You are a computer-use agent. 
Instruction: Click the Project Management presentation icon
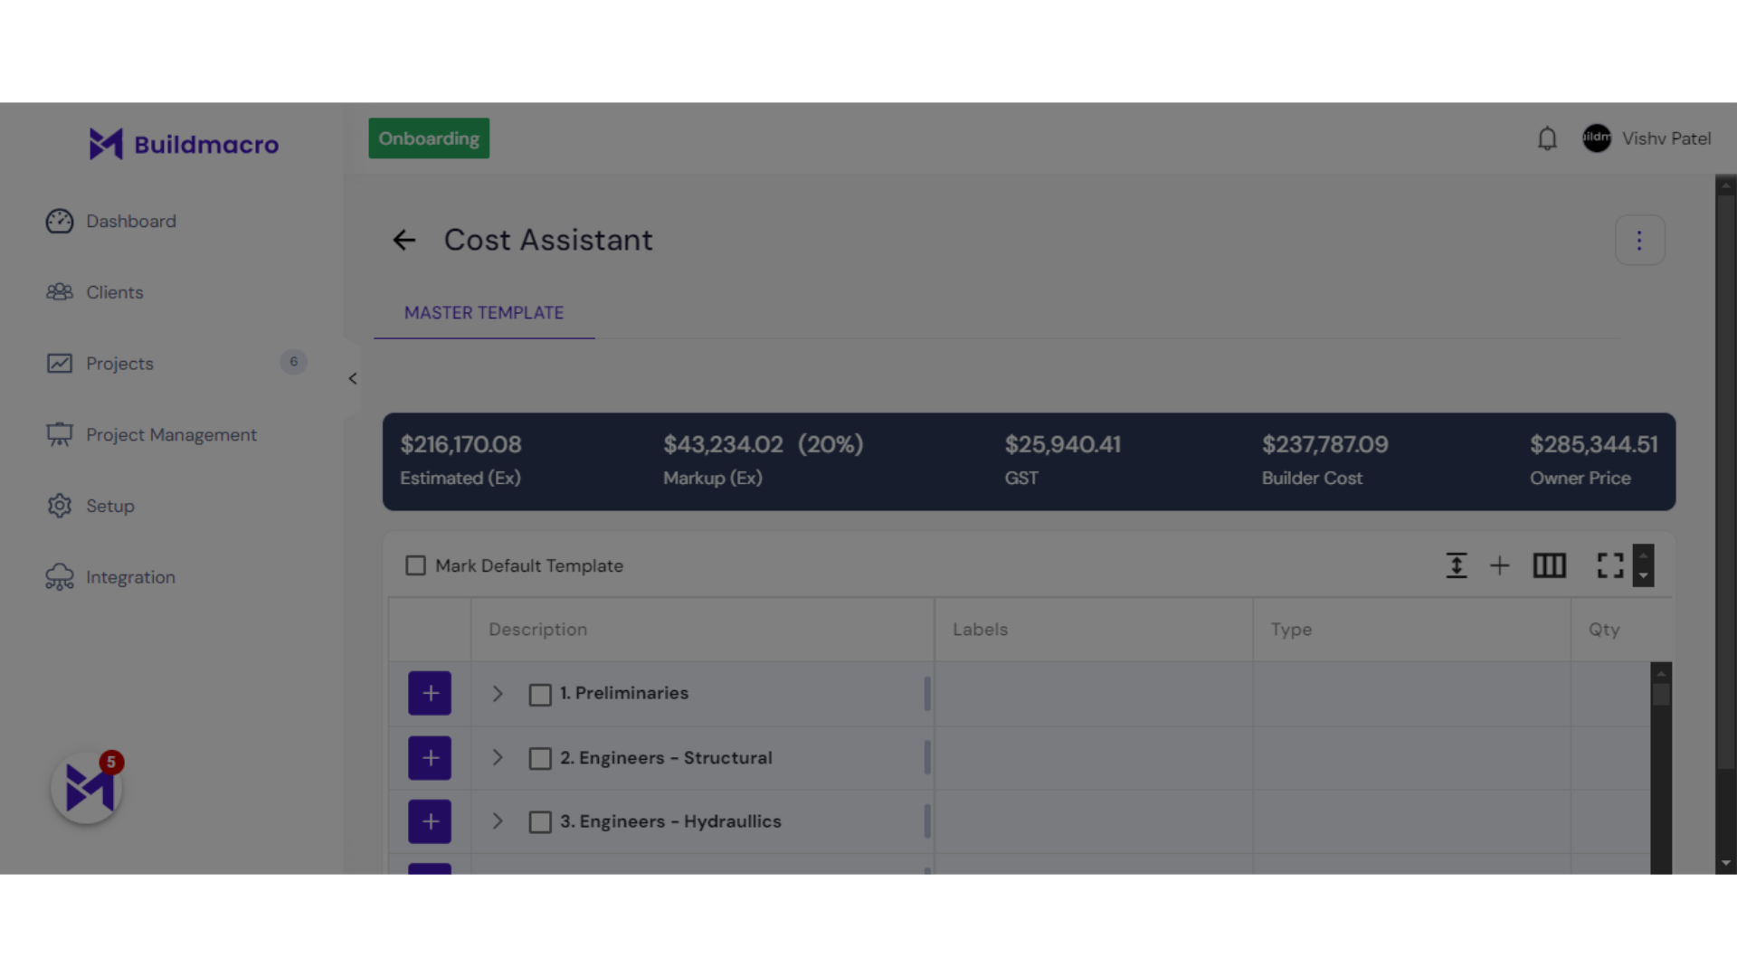pyautogui.click(x=60, y=435)
